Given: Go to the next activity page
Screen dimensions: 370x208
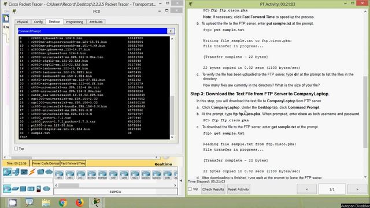Looking at the screenshot, I should 357,189.
